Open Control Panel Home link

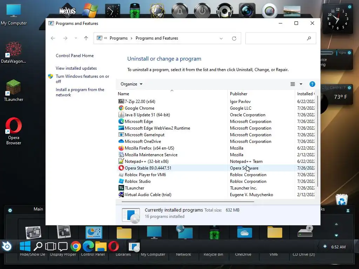pos(75,56)
